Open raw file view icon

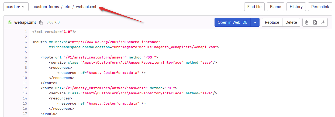click(x=315, y=22)
